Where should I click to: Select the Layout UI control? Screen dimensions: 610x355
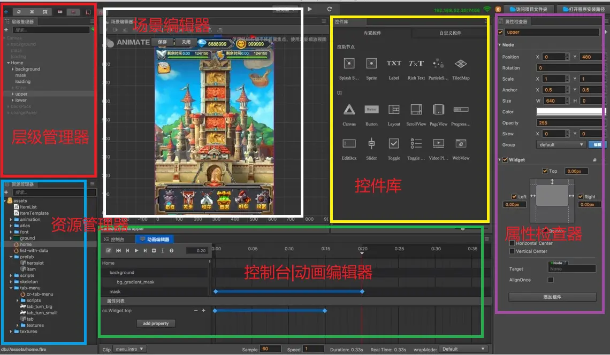coord(394,110)
